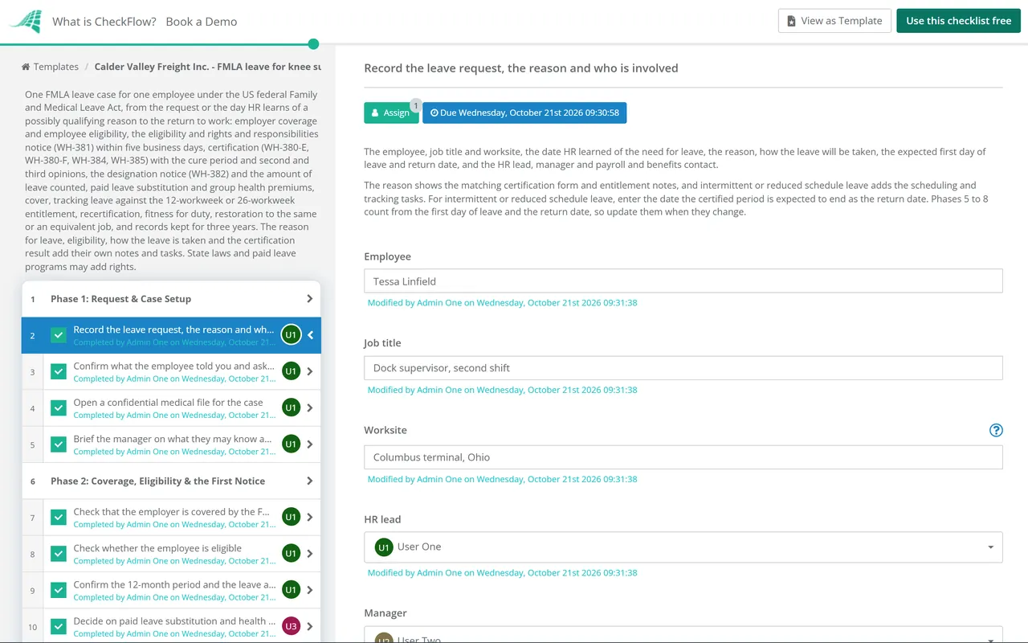Click the home icon beside Templates
The image size is (1028, 643).
[26, 67]
